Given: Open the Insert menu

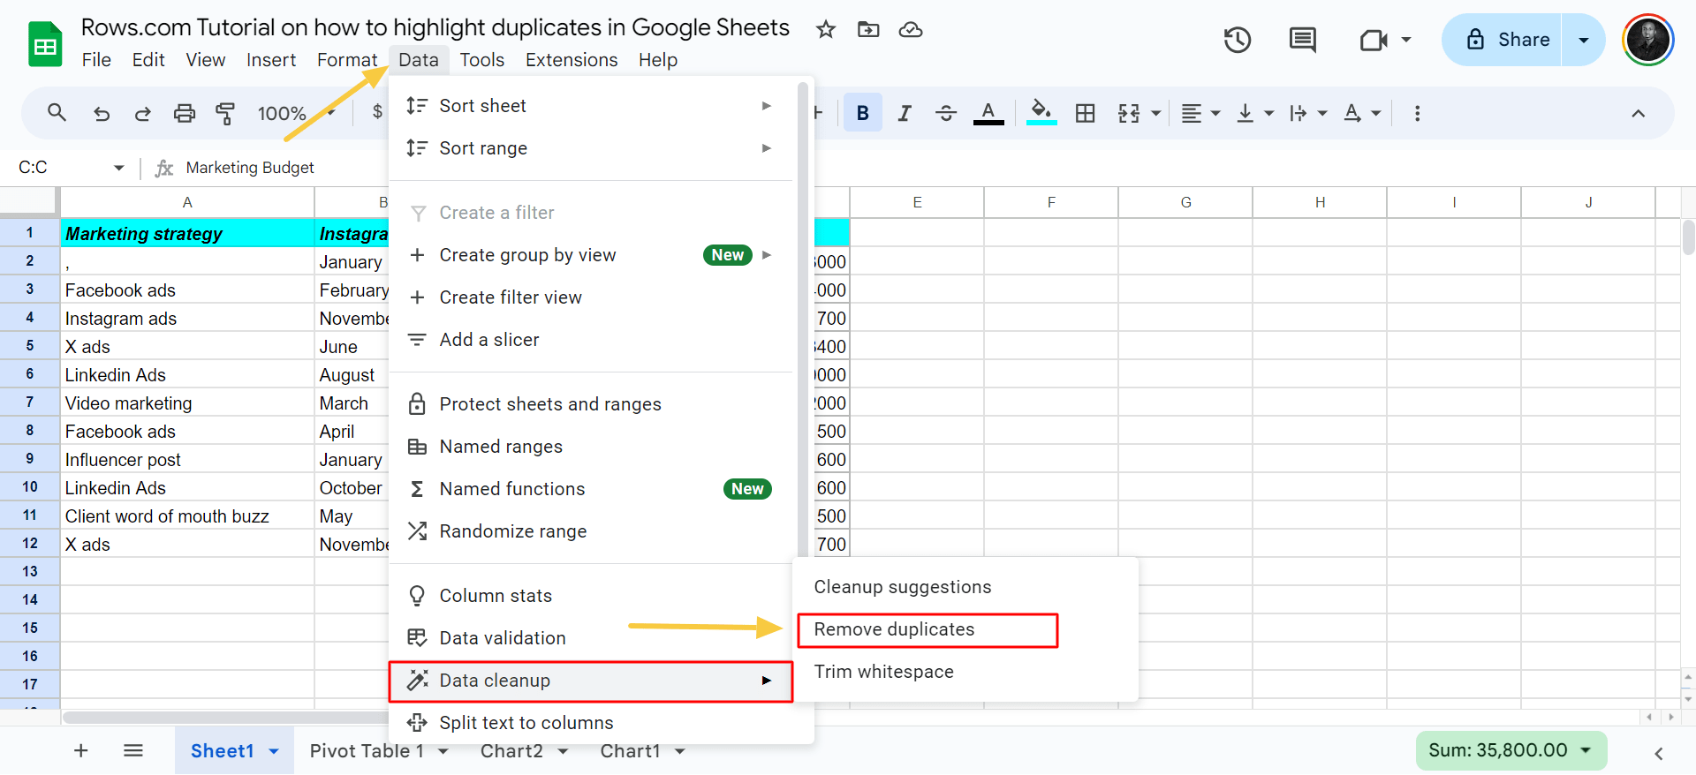Looking at the screenshot, I should coord(271,60).
